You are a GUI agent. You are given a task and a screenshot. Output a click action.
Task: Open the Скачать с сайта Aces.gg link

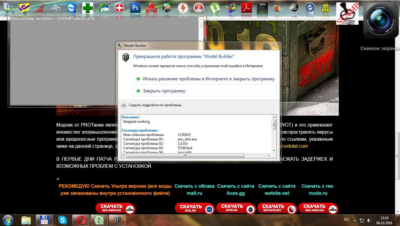[236, 189]
